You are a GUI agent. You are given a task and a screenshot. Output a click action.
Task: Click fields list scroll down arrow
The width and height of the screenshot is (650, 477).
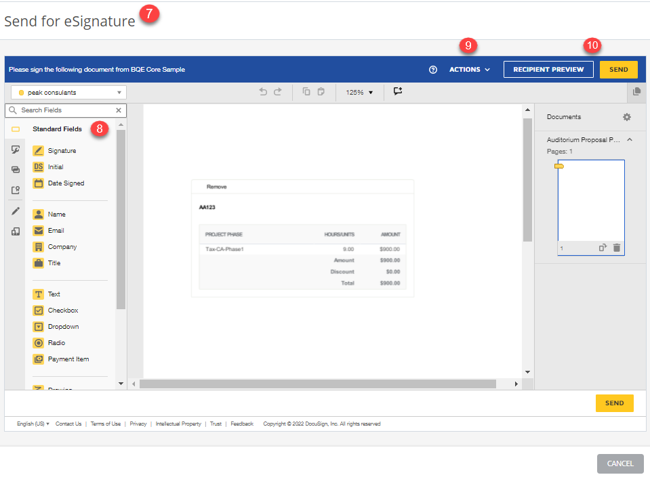click(121, 384)
